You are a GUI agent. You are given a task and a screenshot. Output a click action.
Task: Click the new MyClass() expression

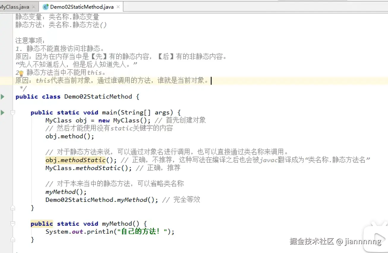(x=123, y=120)
